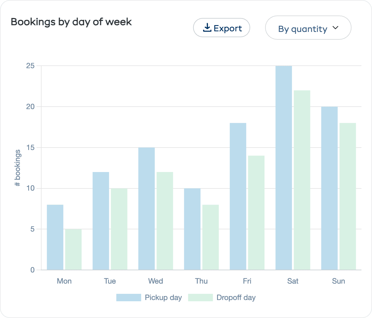372x318 pixels.
Task: Click the Pickup day legend text
Action: [163, 298]
